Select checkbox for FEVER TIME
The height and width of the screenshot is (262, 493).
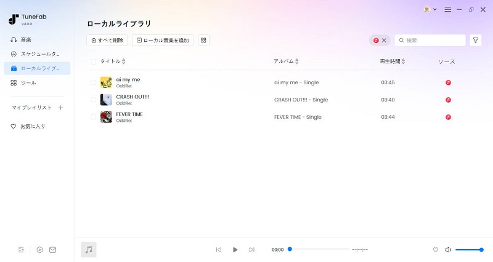coord(94,117)
